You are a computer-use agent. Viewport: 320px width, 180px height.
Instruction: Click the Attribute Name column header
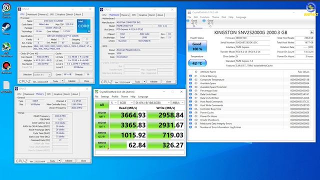point(208,72)
